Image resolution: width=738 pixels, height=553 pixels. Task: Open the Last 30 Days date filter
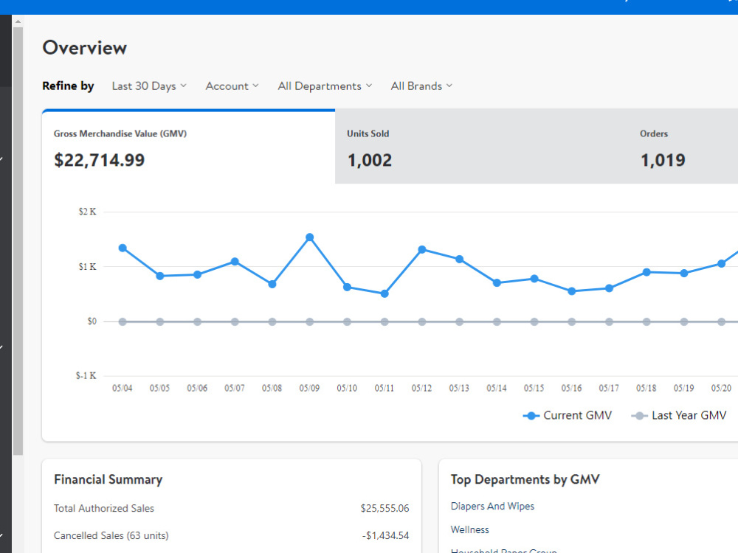click(x=149, y=86)
